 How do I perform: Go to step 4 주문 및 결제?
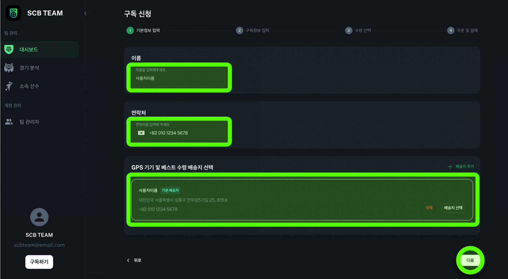click(x=462, y=30)
